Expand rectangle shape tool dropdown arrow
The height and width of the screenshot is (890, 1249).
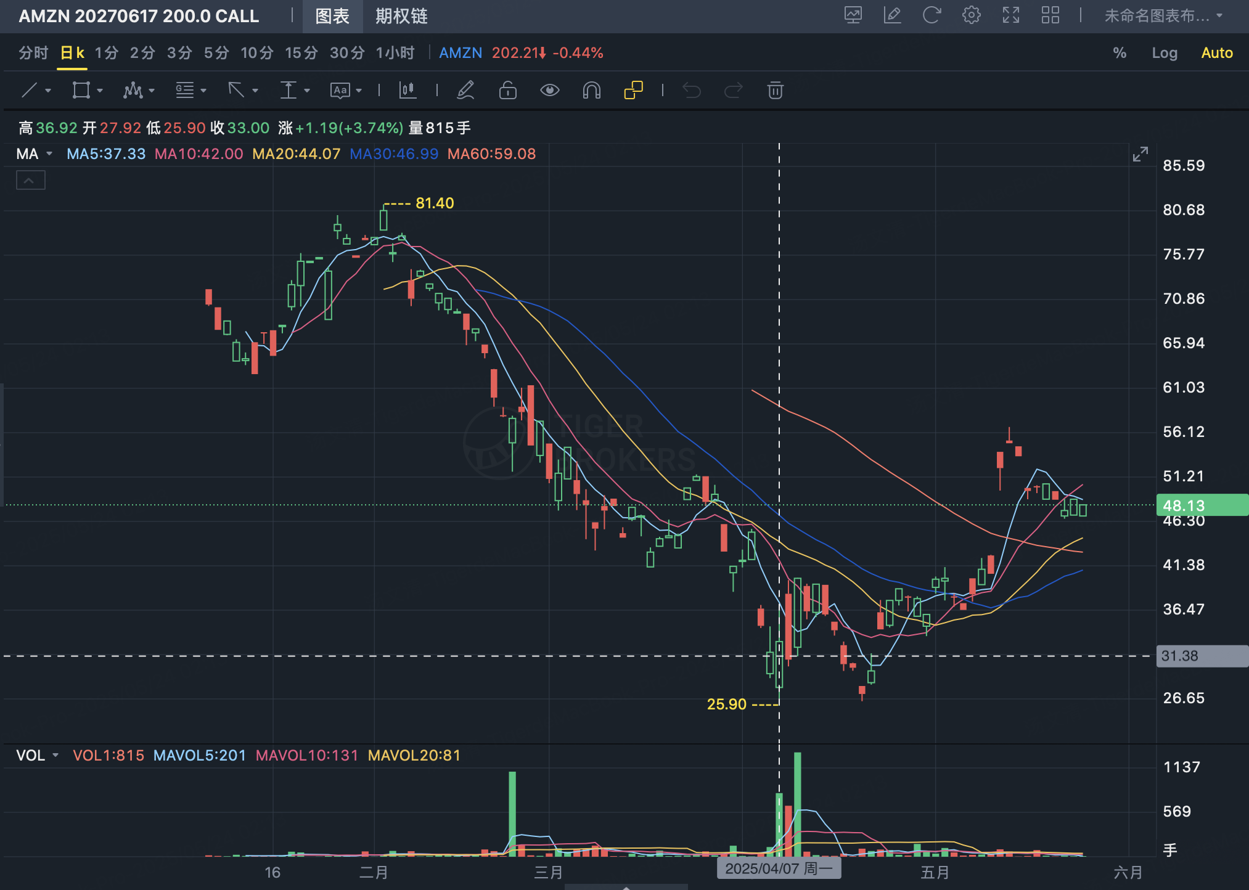pos(100,91)
